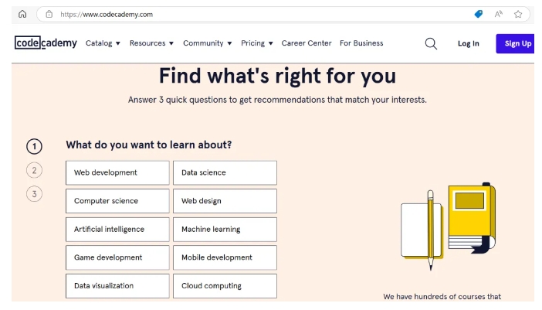The width and height of the screenshot is (542, 310).
Task: Open the search magnifier icon
Action: pyautogui.click(x=431, y=43)
